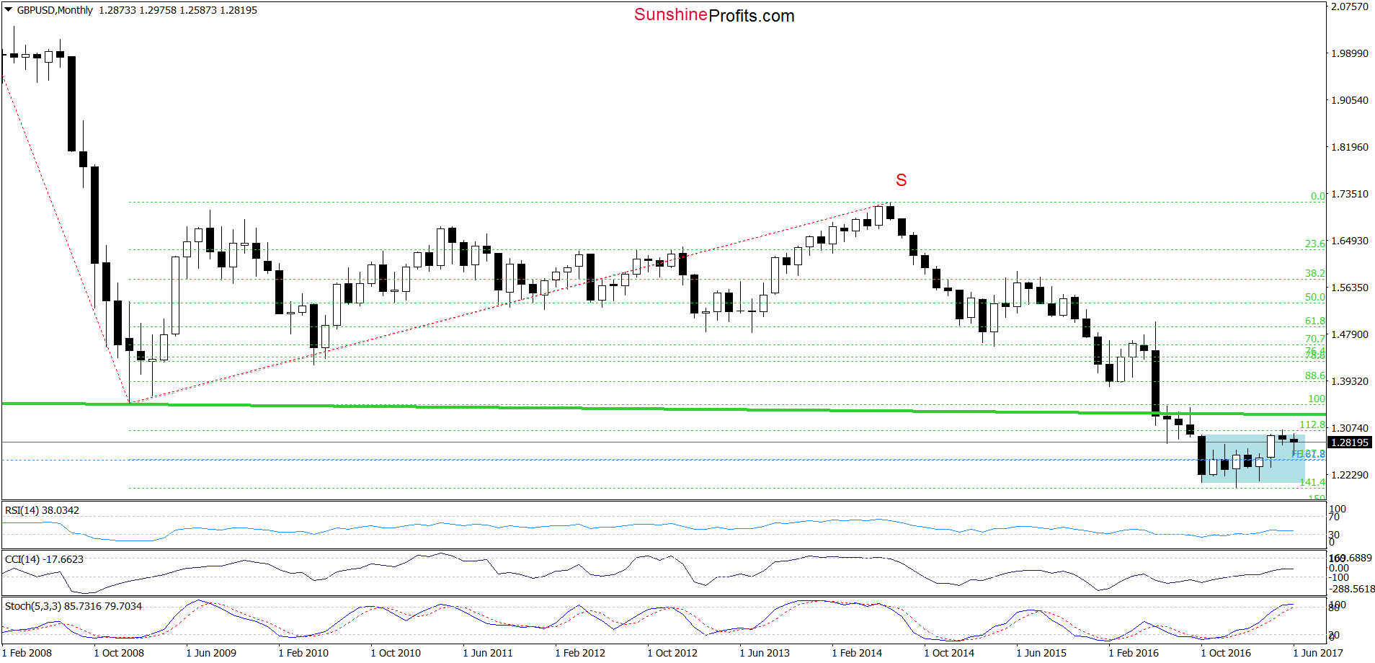Click the 1 Feb 2016 date label
Image resolution: width=1375 pixels, height=663 pixels.
[x=1134, y=653]
